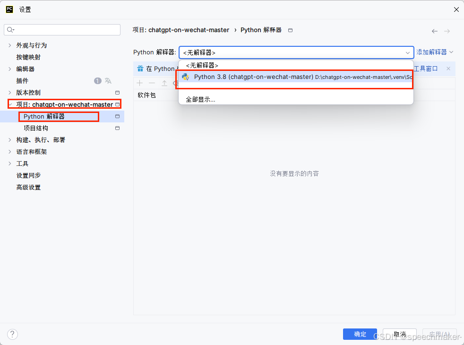The width and height of the screenshot is (464, 345).
Task: Click the Python 解释器 breadcrumb text
Action: 261,30
